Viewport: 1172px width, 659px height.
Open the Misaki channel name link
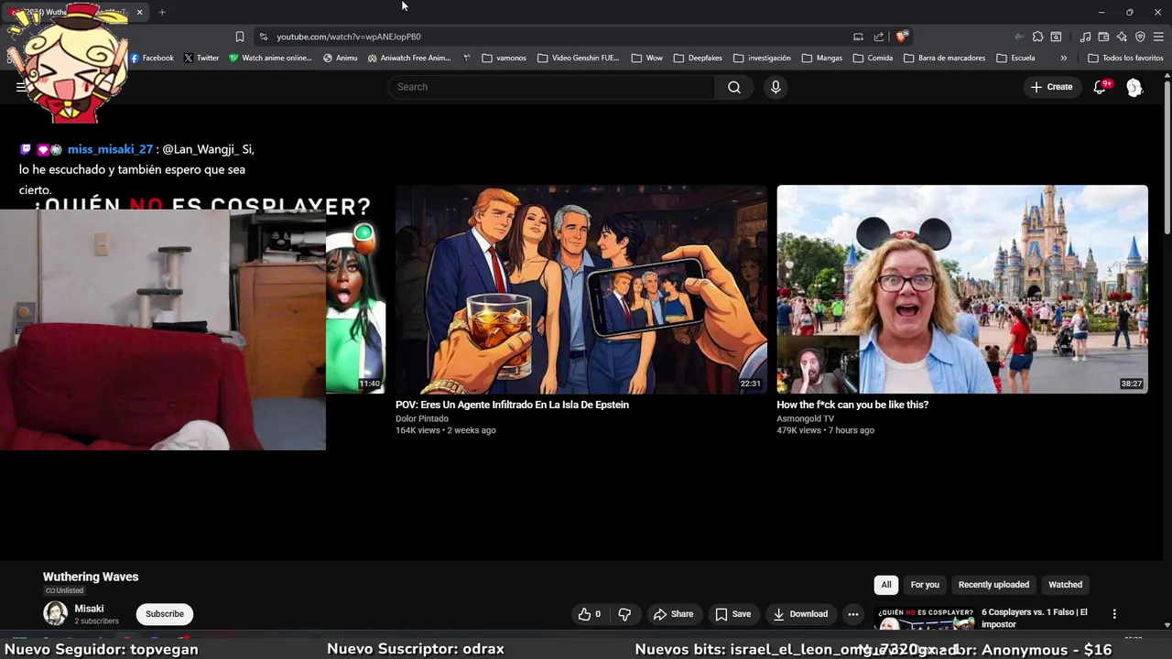[89, 609]
